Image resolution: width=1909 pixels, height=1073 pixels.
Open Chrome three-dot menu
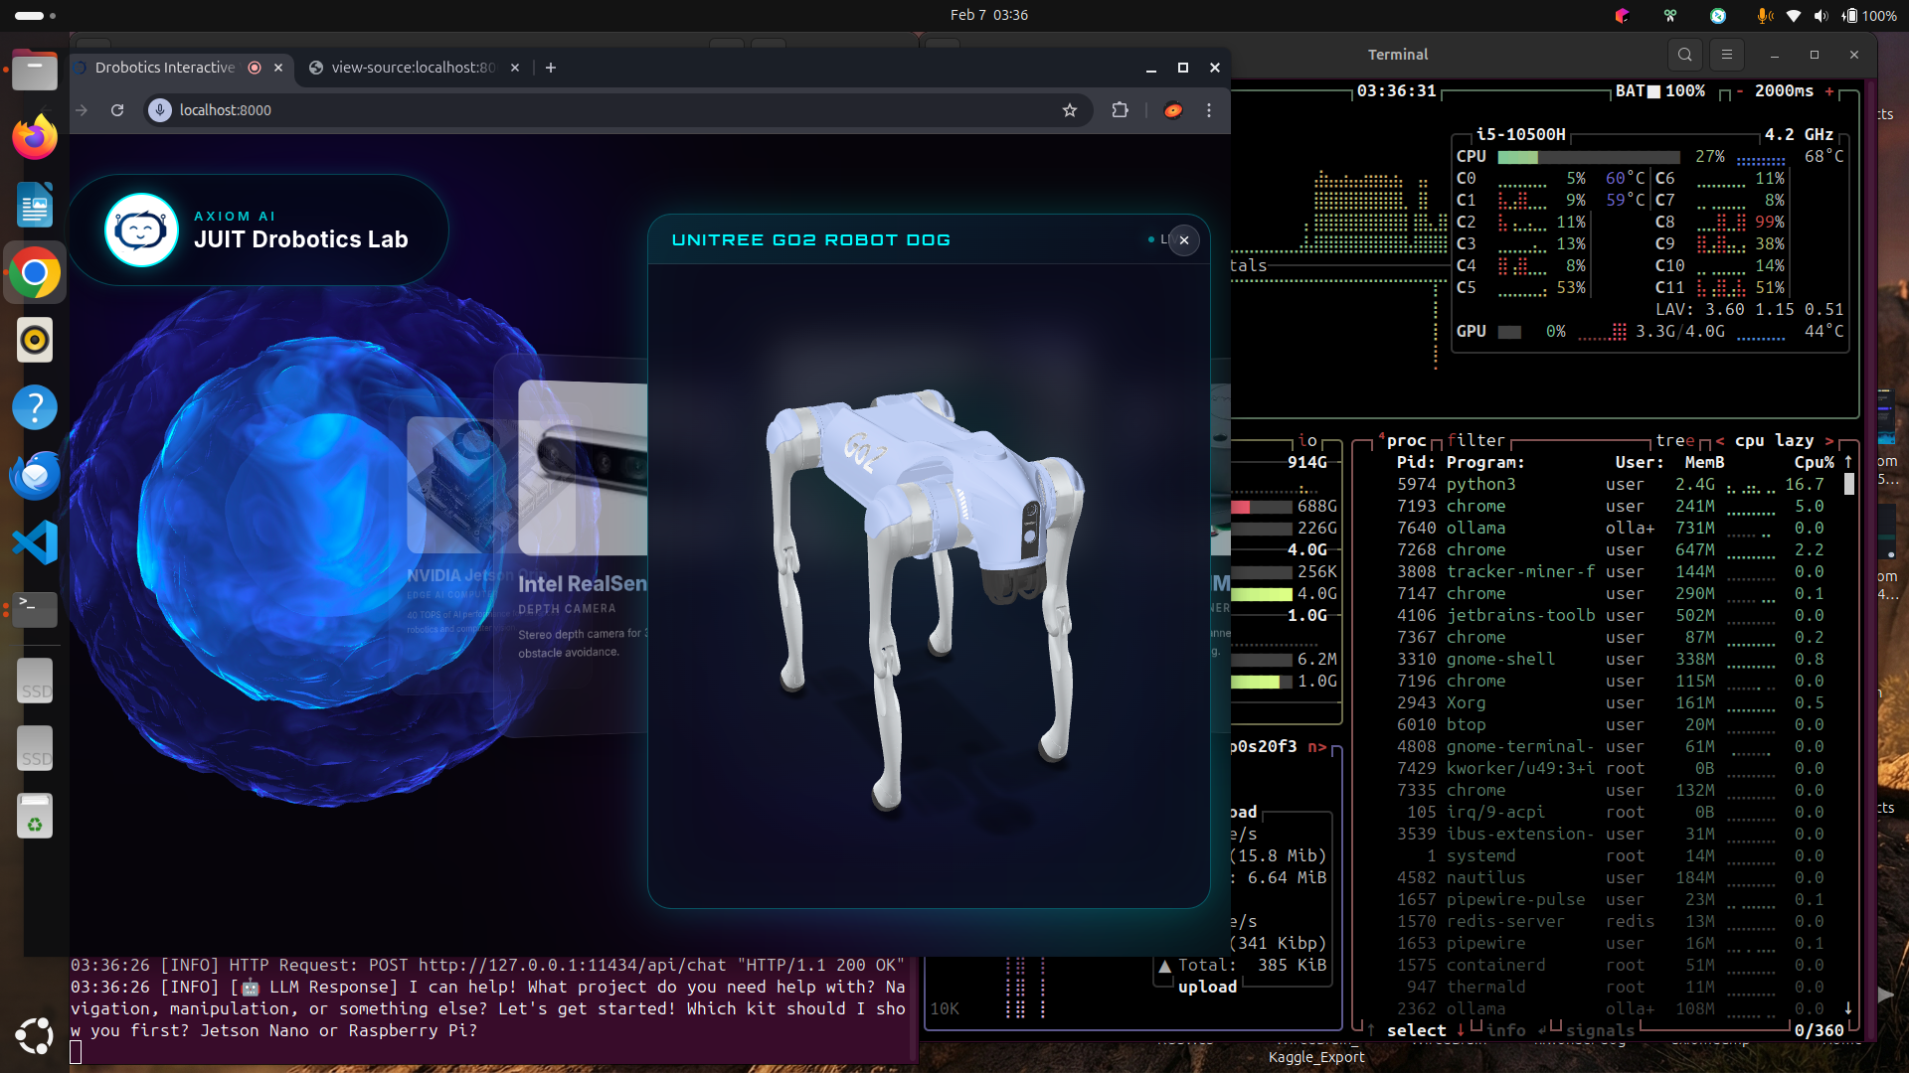1209,110
